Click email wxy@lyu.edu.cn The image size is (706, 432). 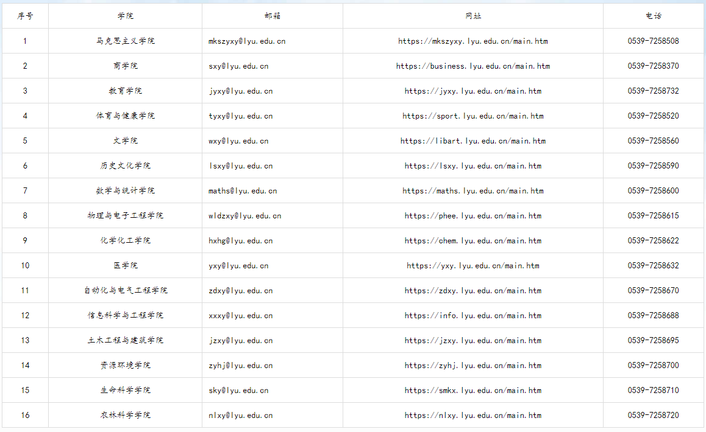[238, 141]
